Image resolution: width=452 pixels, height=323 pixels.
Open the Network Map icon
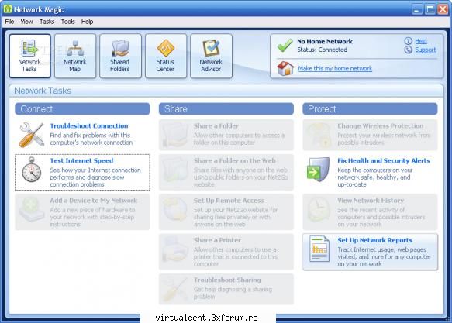click(75, 56)
